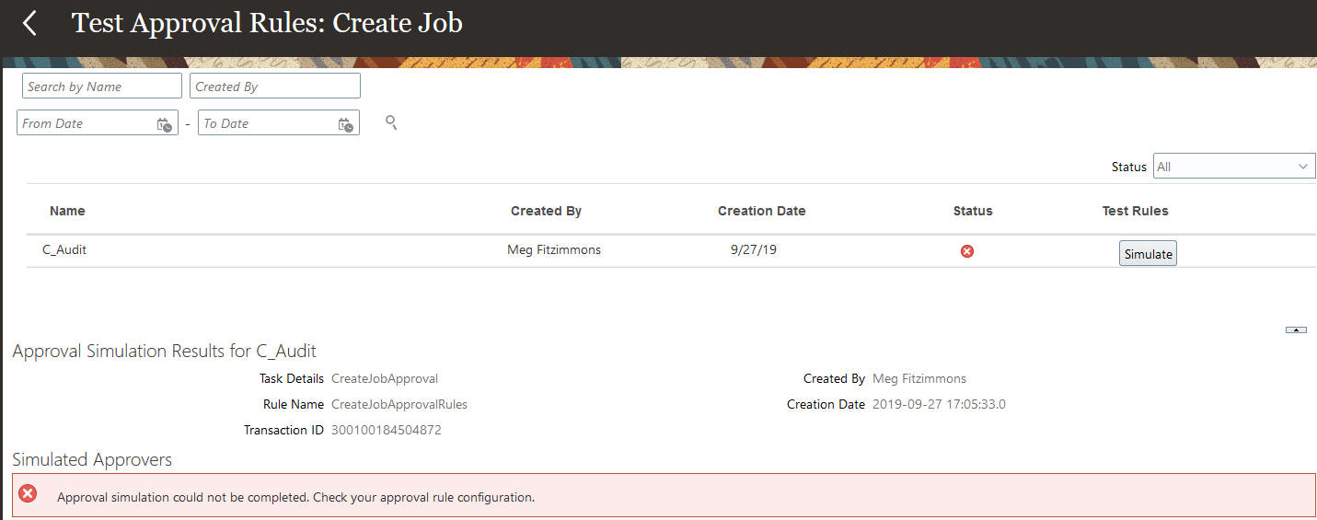The image size is (1317, 520).
Task: Click the Status column header
Action: click(973, 211)
